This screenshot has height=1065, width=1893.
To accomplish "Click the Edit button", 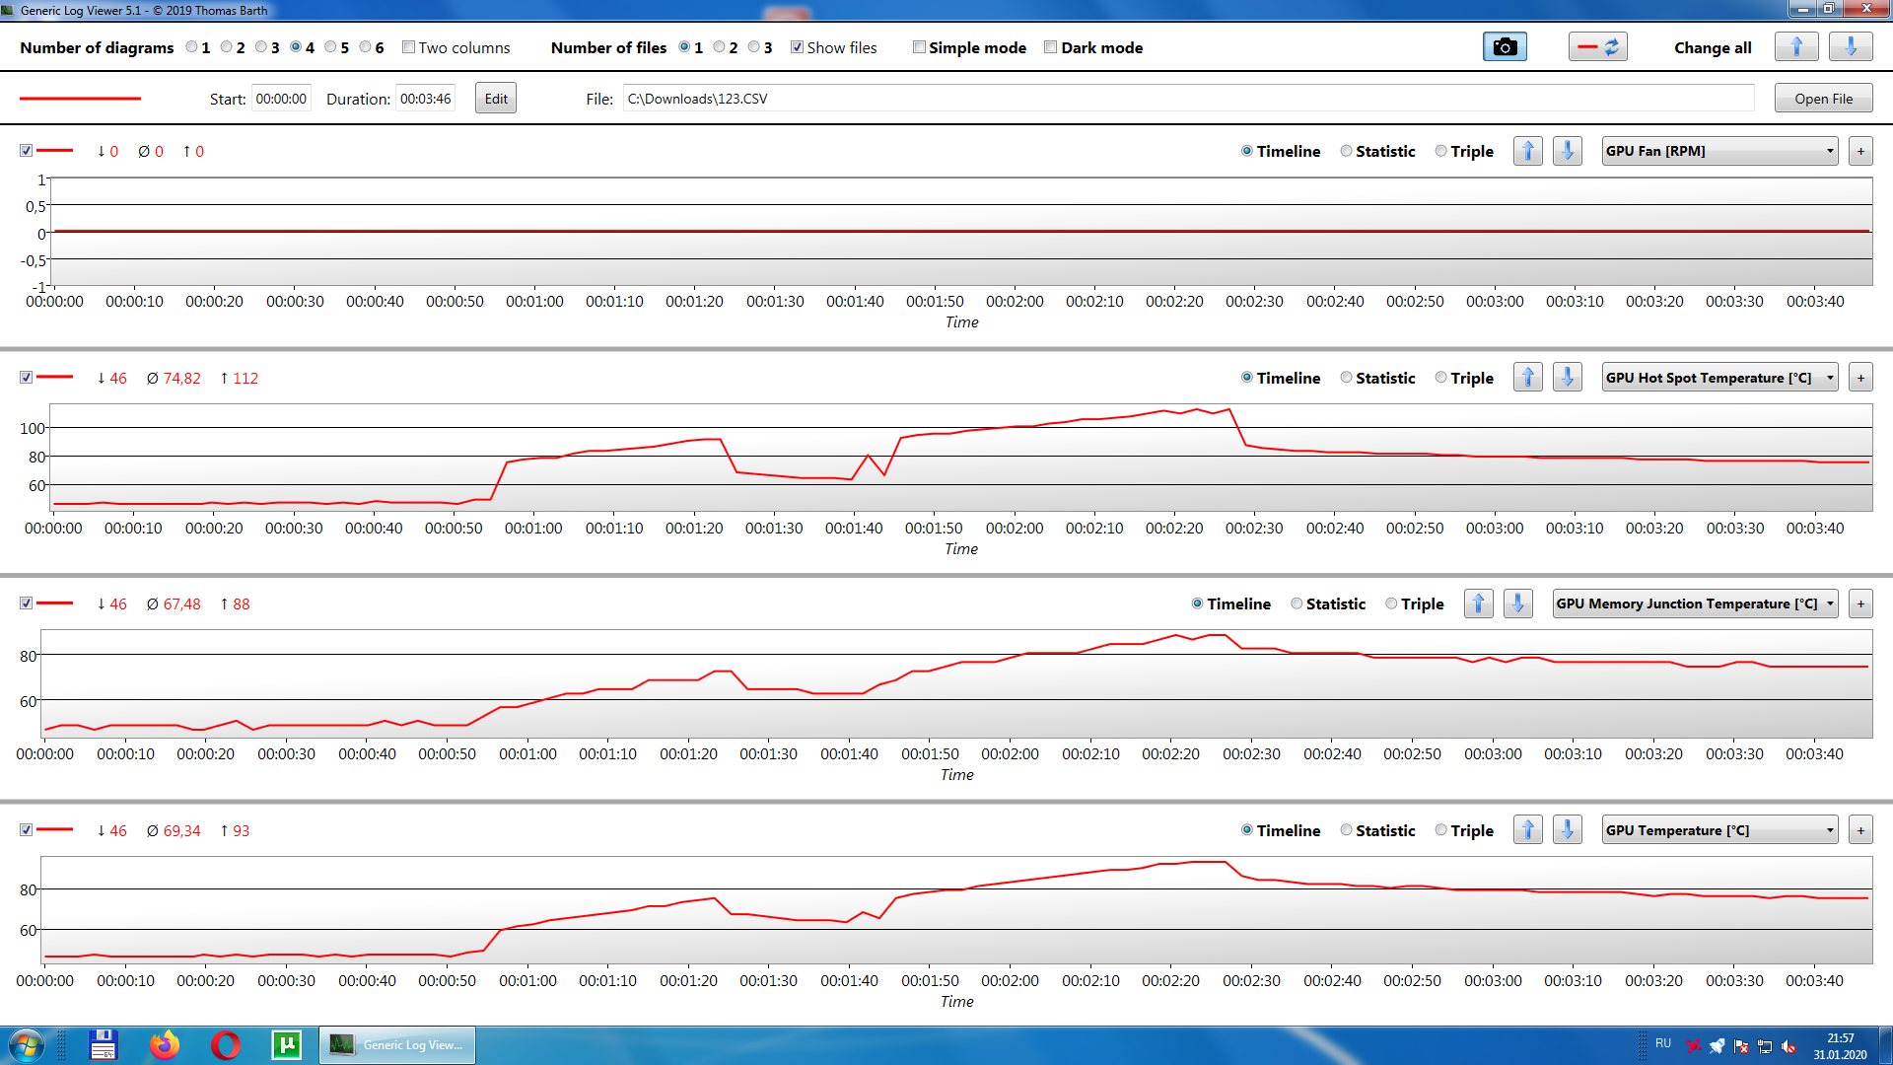I will click(x=496, y=99).
